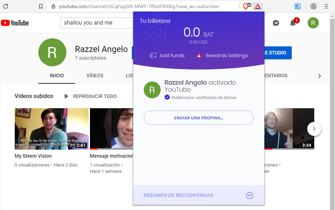The width and height of the screenshot is (335, 210).
Task: Click the 0.00 USD balance value
Action: 198,42
